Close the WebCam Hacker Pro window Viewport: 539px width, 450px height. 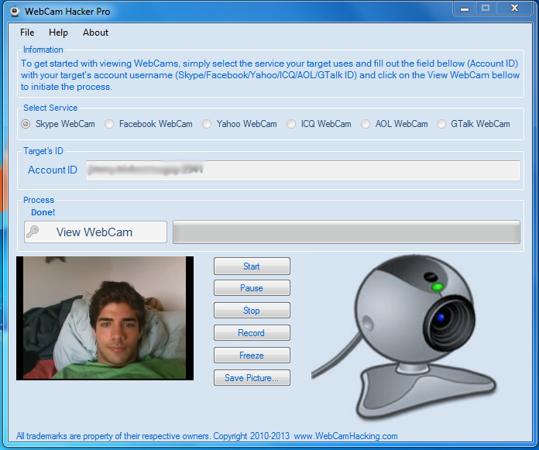click(514, 8)
